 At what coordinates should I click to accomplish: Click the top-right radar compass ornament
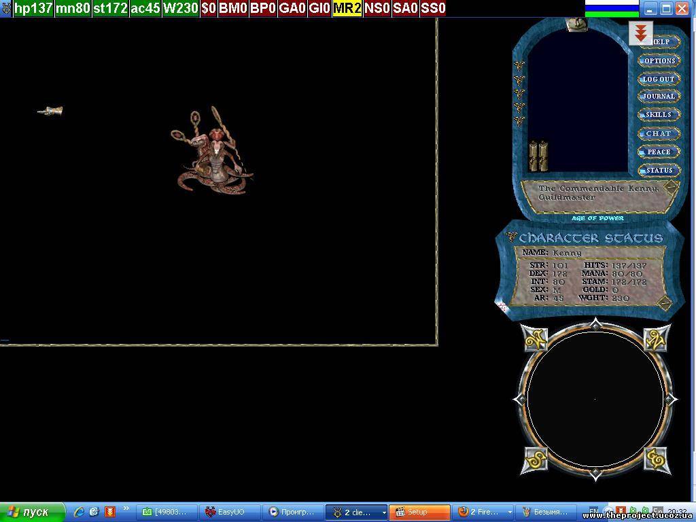coord(657,338)
